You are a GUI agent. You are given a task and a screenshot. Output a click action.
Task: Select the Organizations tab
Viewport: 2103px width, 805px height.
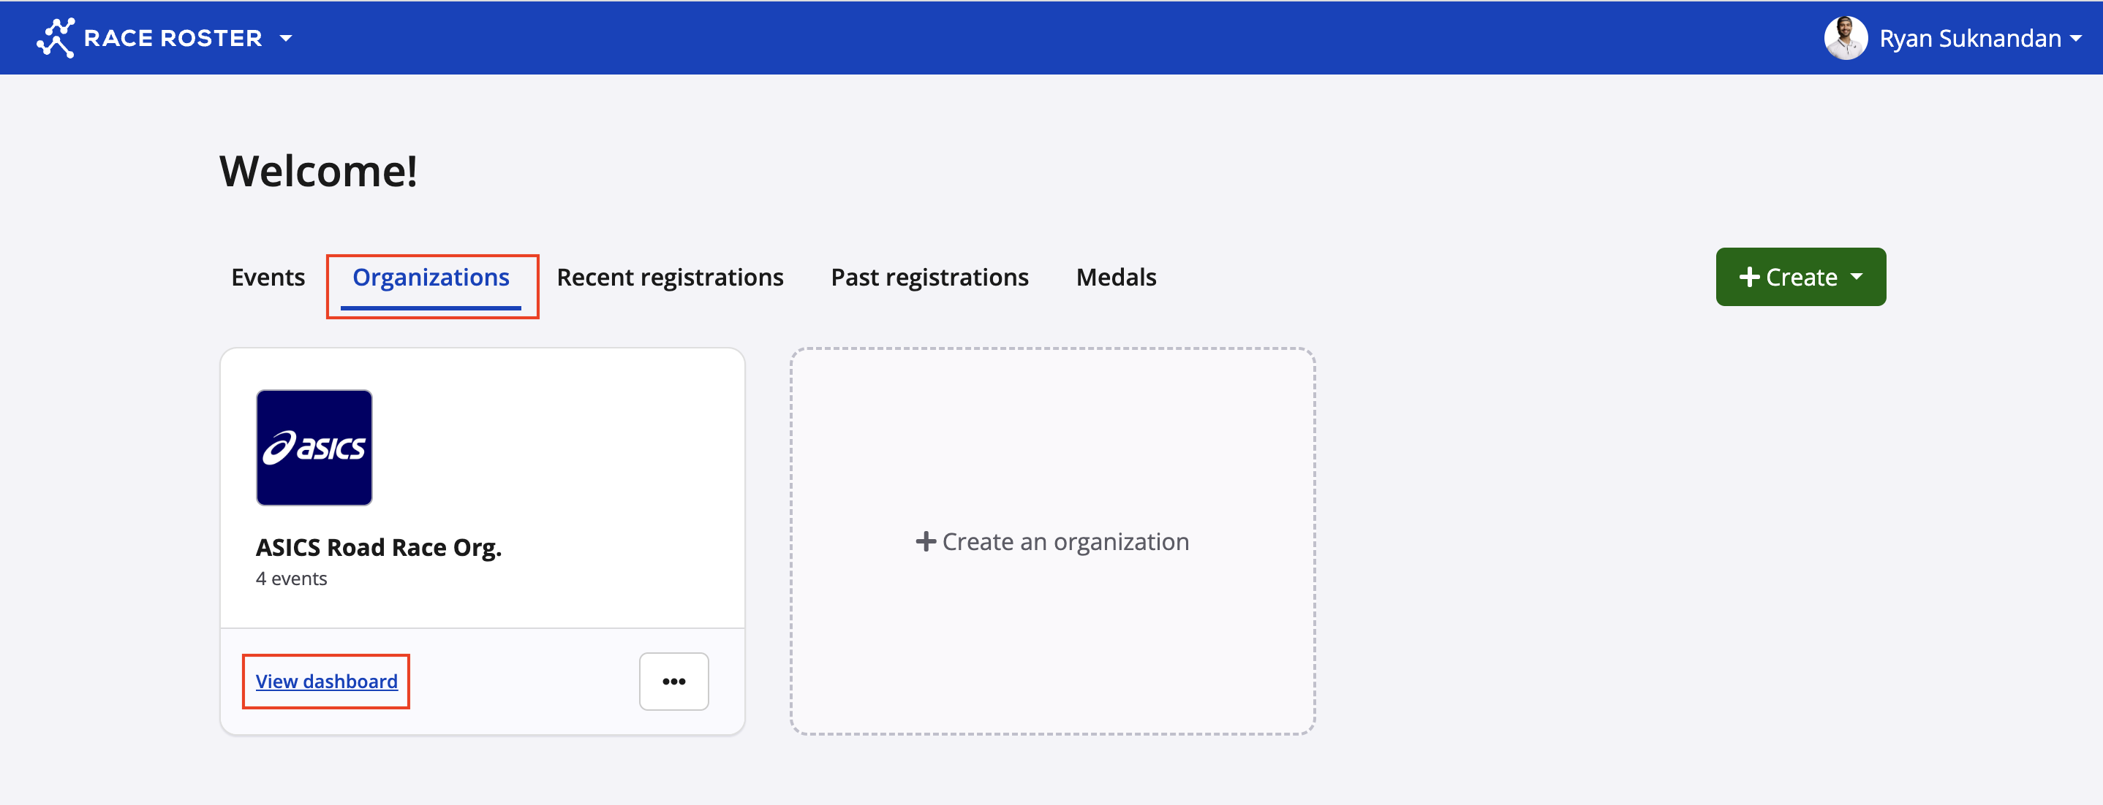(431, 278)
